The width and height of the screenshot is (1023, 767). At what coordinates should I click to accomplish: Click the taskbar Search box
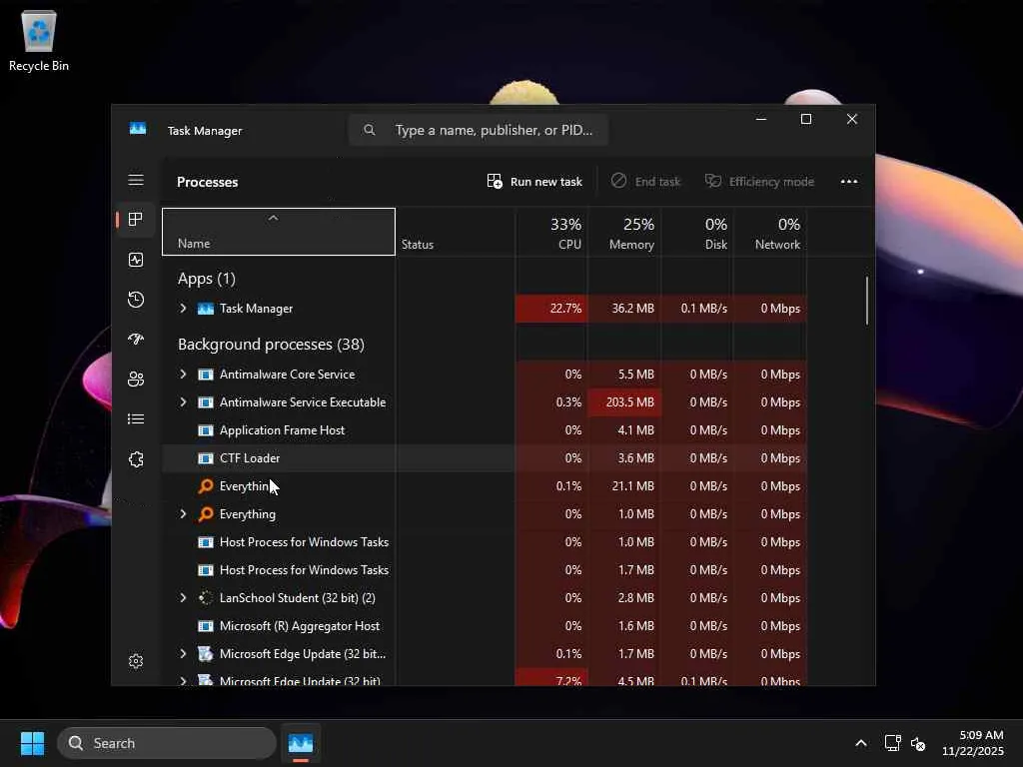167,743
